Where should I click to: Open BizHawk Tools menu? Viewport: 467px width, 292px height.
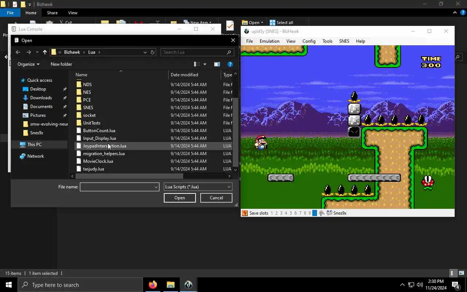pyautogui.click(x=327, y=41)
